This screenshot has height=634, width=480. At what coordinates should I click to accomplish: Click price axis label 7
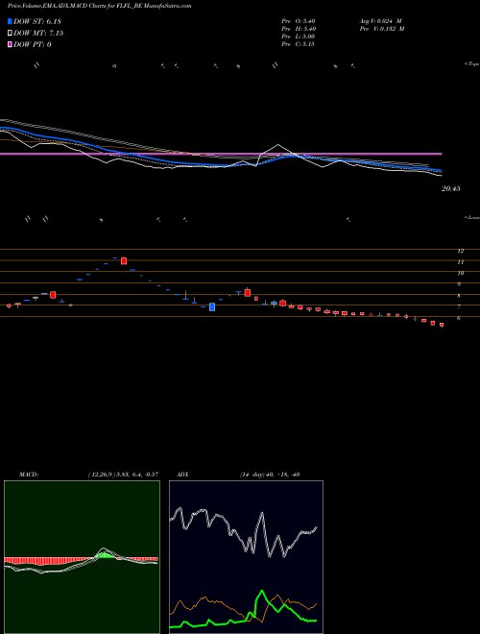[459, 307]
